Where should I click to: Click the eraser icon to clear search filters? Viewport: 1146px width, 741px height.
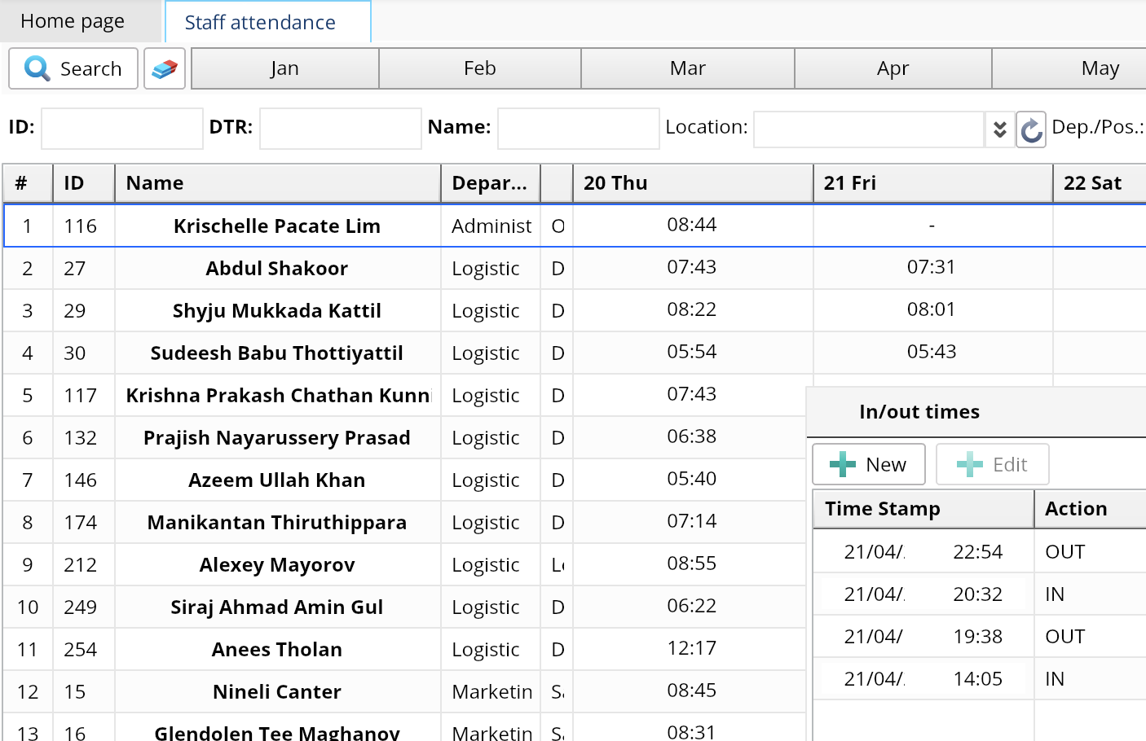(164, 68)
